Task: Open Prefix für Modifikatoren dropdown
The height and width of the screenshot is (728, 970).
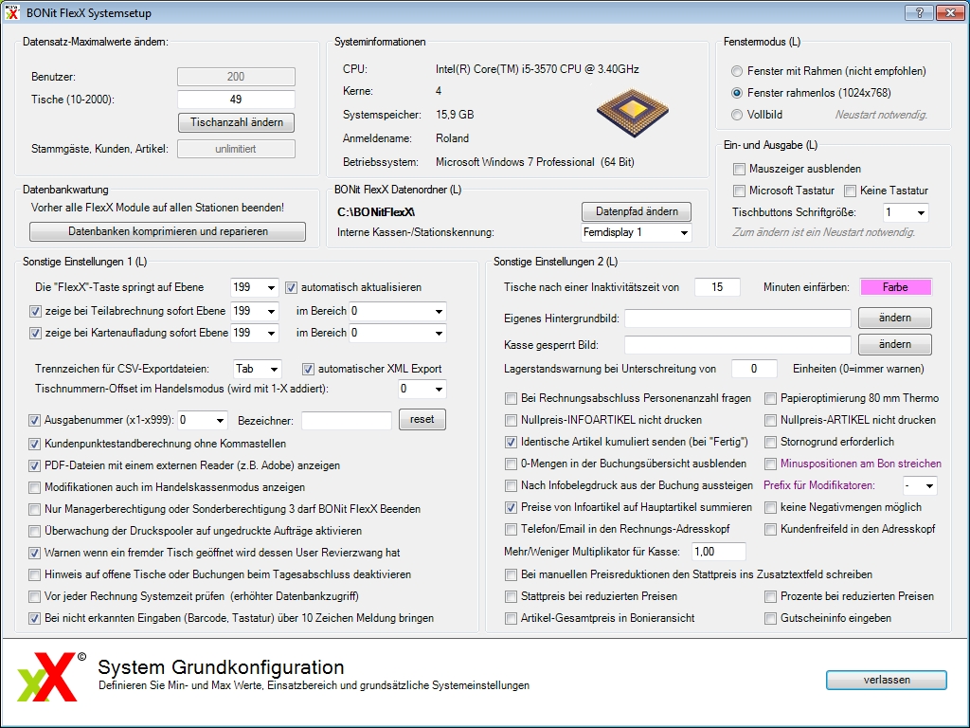Action: (920, 486)
